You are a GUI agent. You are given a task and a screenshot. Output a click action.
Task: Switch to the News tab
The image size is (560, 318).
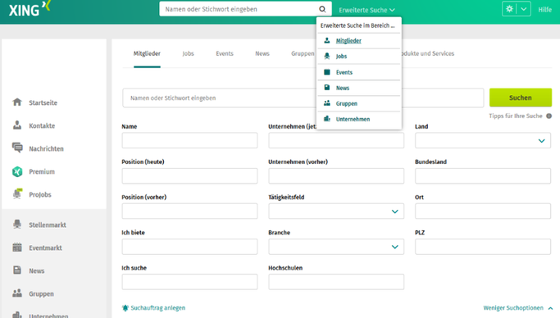coord(262,53)
